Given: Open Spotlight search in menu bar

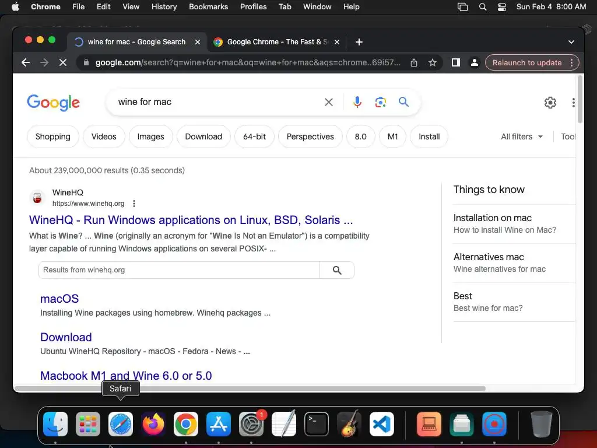Looking at the screenshot, I should pyautogui.click(x=482, y=7).
